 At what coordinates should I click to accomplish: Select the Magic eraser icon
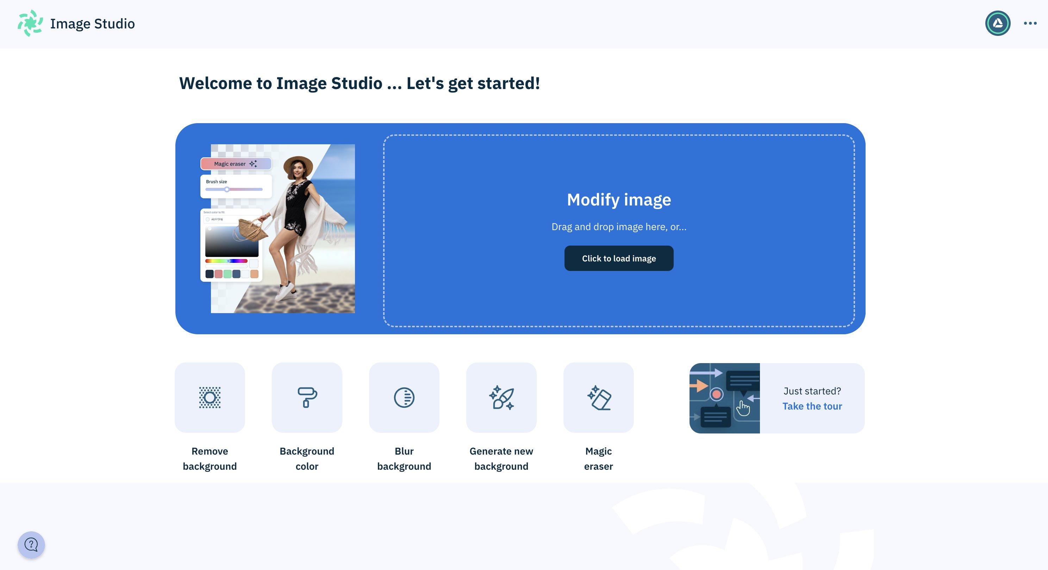pos(598,397)
